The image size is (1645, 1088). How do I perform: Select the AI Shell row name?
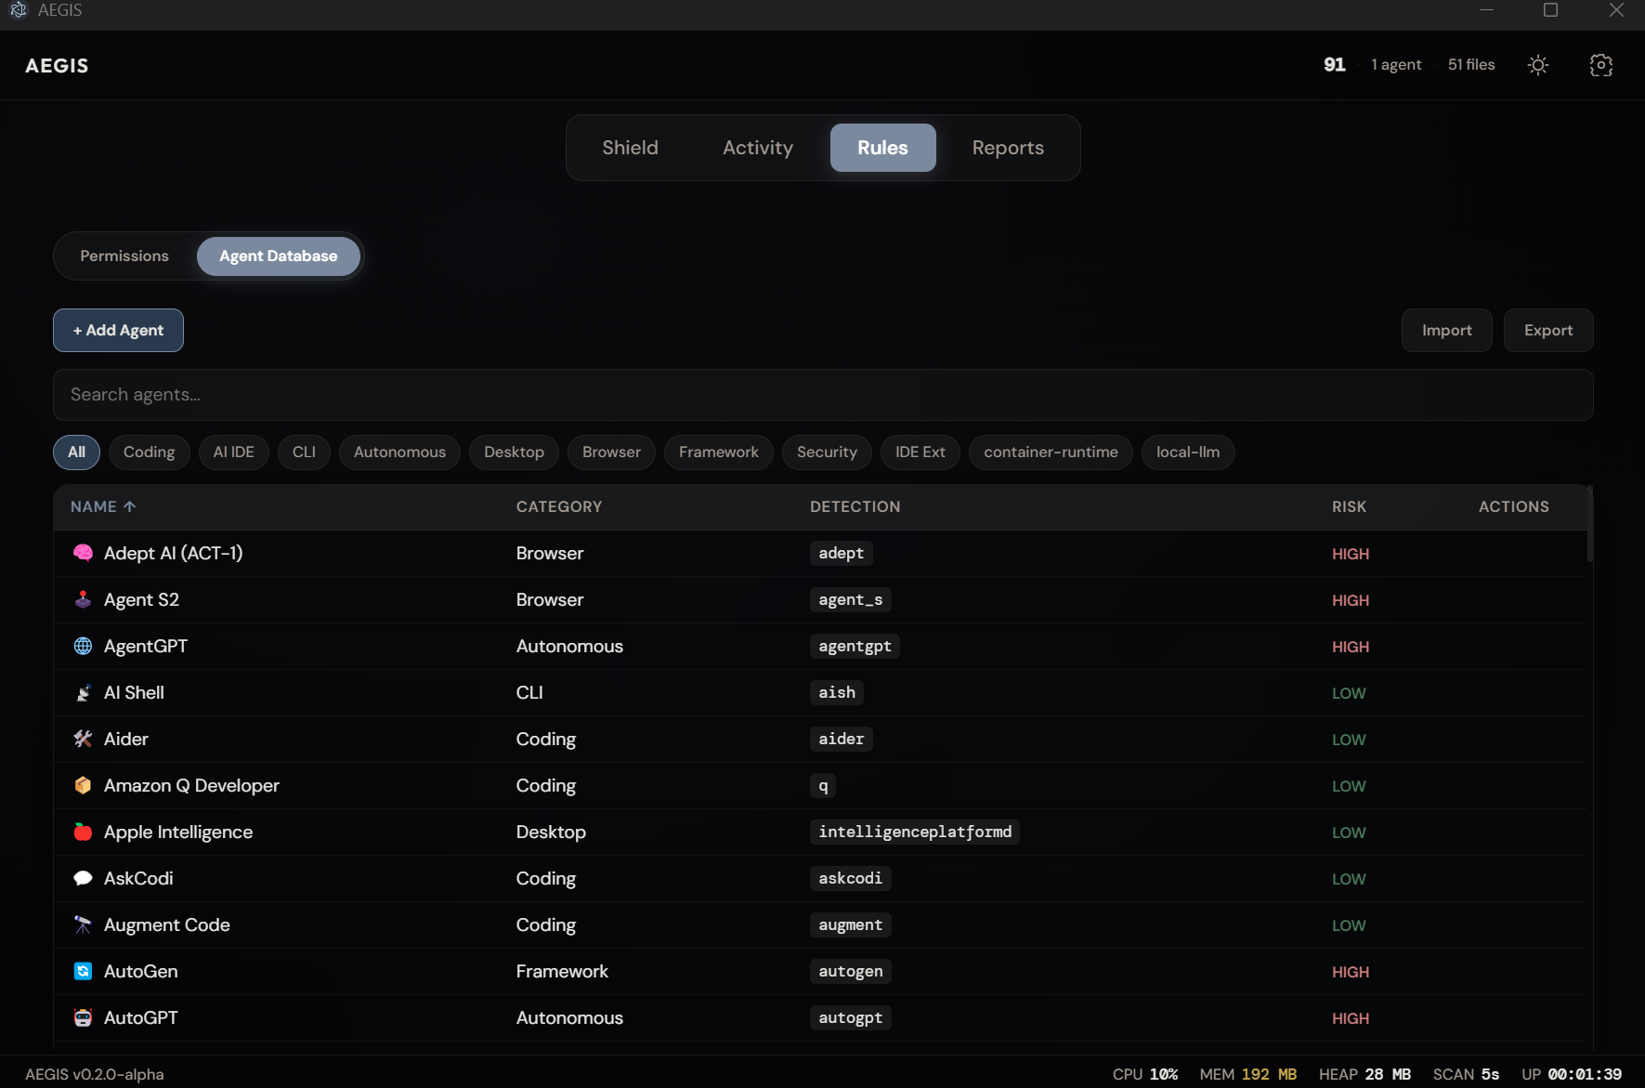coord(134,692)
